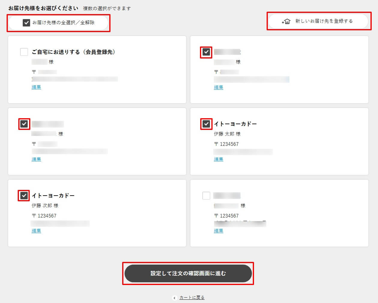
Task: Check the ご自宅にお送りする checkbox
Action: coord(24,52)
